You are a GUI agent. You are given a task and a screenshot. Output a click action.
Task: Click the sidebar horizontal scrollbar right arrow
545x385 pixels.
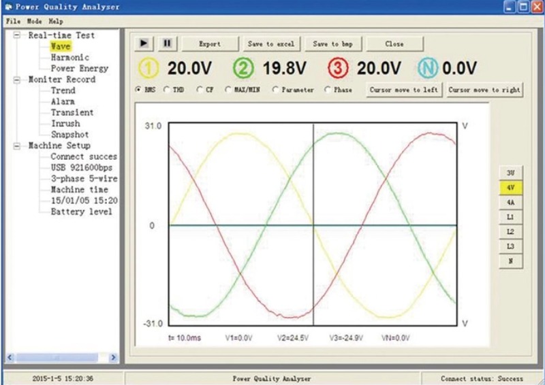point(113,357)
